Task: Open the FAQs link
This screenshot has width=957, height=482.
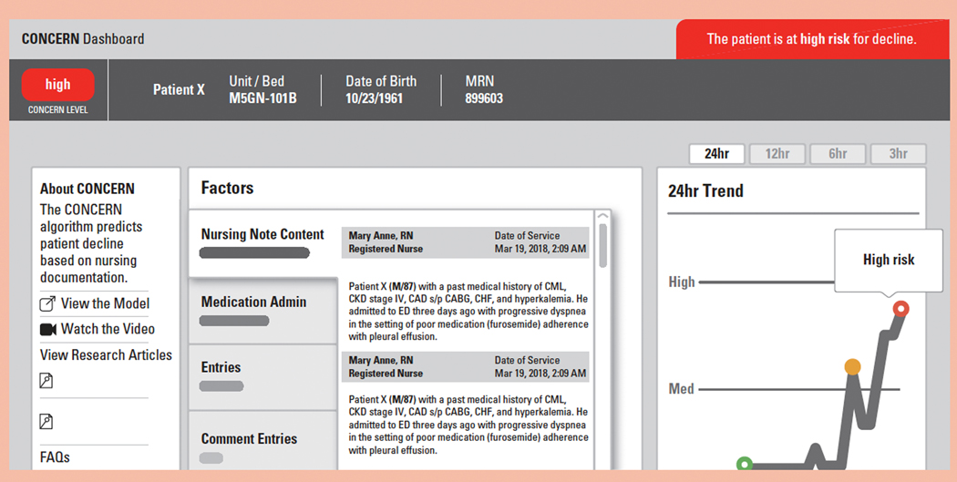Action: coord(55,457)
